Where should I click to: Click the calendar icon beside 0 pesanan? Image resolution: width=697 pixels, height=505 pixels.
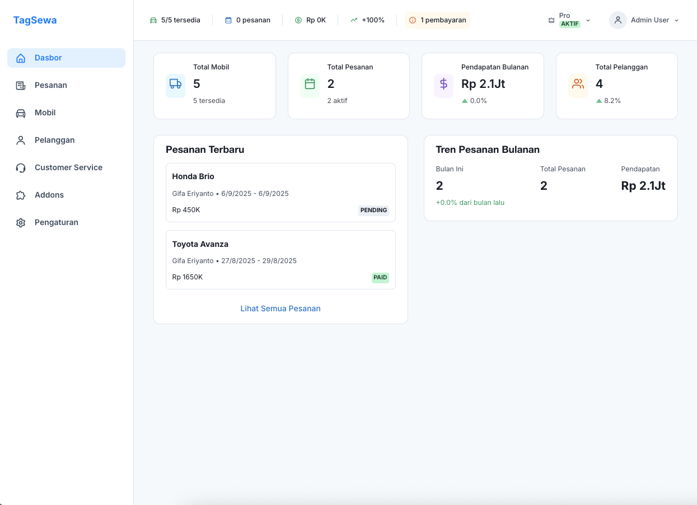point(228,20)
